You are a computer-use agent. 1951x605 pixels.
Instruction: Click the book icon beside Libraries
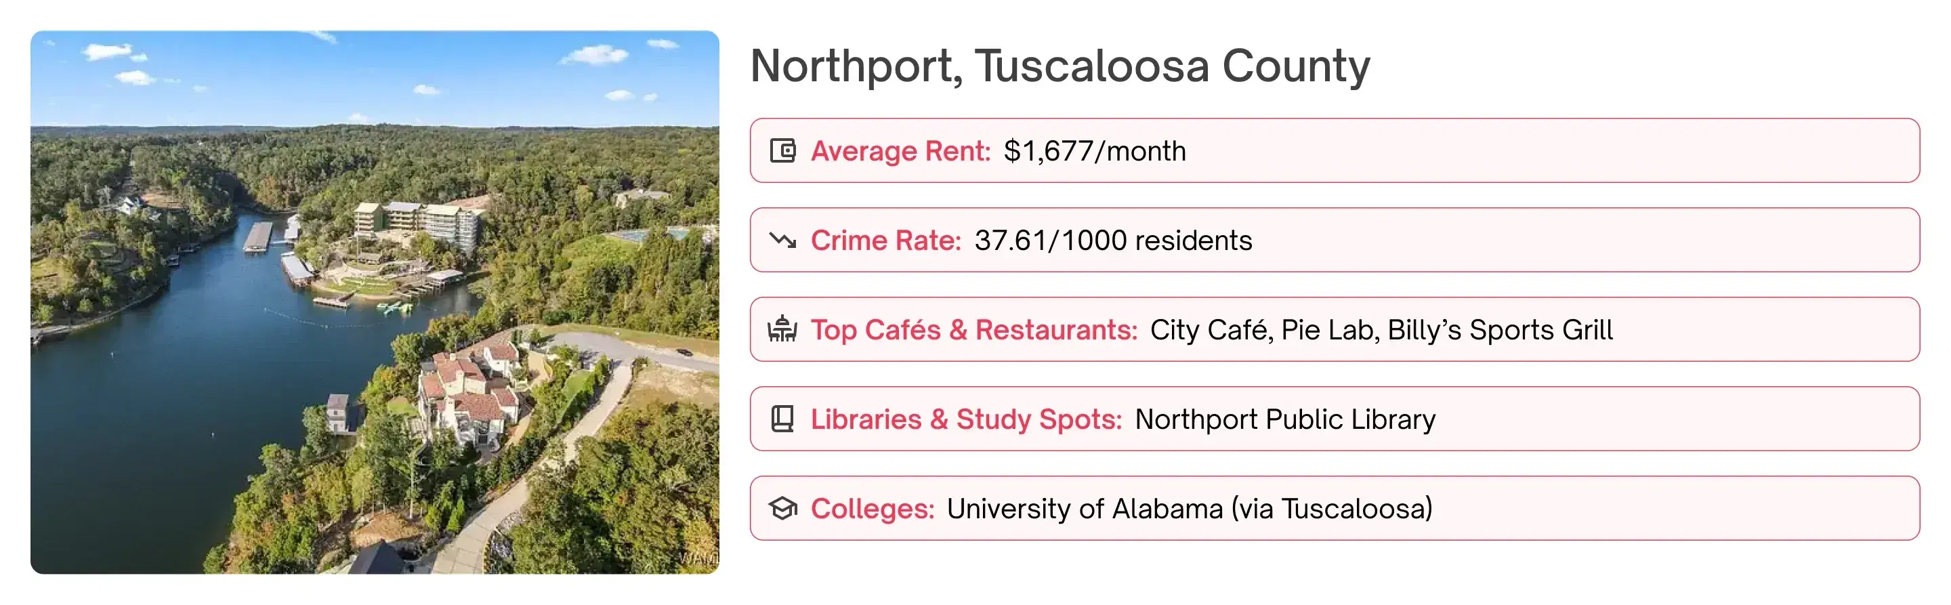point(782,419)
